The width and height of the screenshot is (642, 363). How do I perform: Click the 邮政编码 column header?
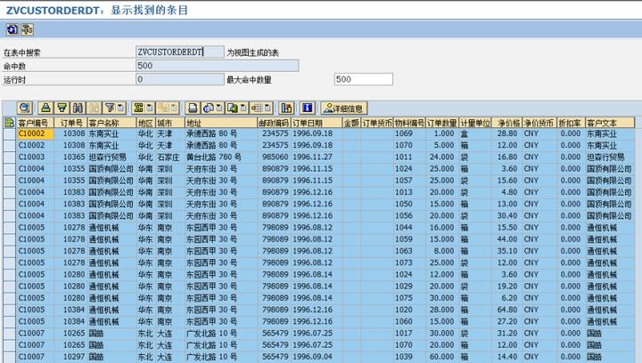tap(274, 123)
